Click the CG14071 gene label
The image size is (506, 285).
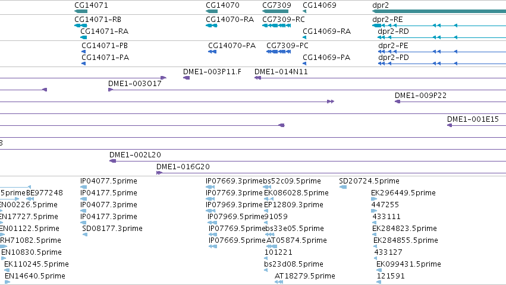[x=91, y=5]
